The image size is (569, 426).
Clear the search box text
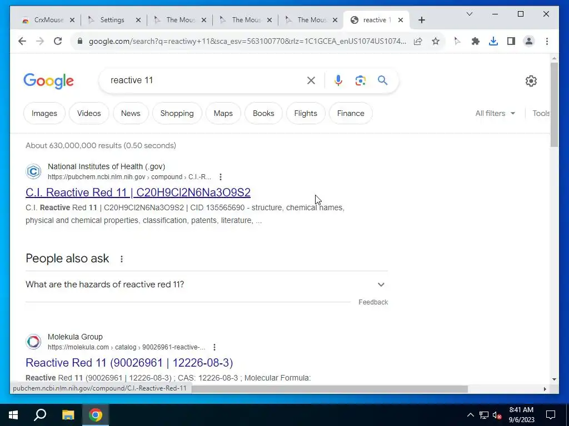coord(311,80)
